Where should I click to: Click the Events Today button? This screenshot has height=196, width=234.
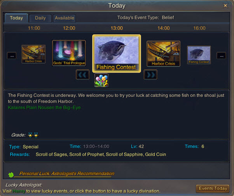213,188
